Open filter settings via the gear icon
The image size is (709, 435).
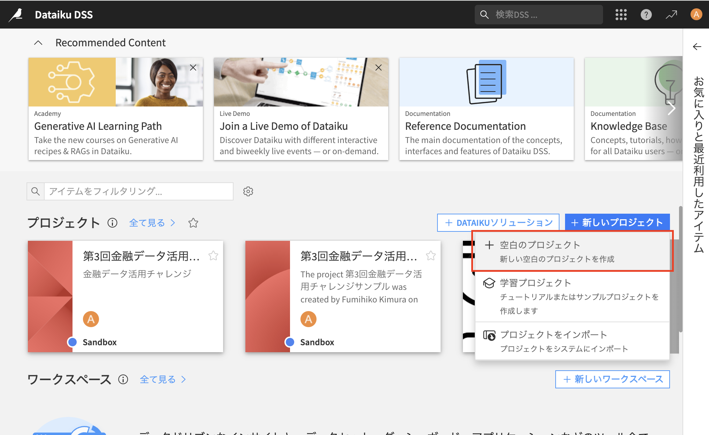248,191
